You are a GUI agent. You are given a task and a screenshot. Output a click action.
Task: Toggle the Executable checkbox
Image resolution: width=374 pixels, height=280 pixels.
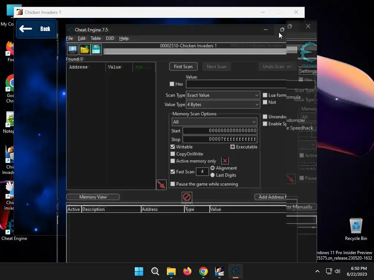point(233,147)
